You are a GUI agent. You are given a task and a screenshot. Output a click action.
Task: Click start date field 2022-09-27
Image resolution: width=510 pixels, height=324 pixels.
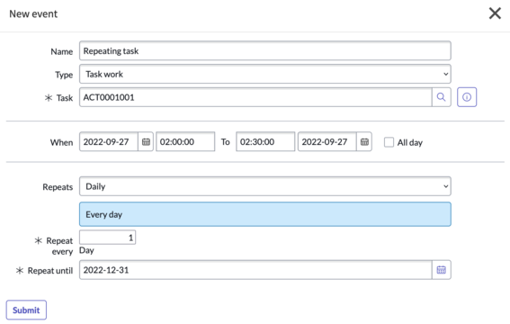click(x=109, y=142)
